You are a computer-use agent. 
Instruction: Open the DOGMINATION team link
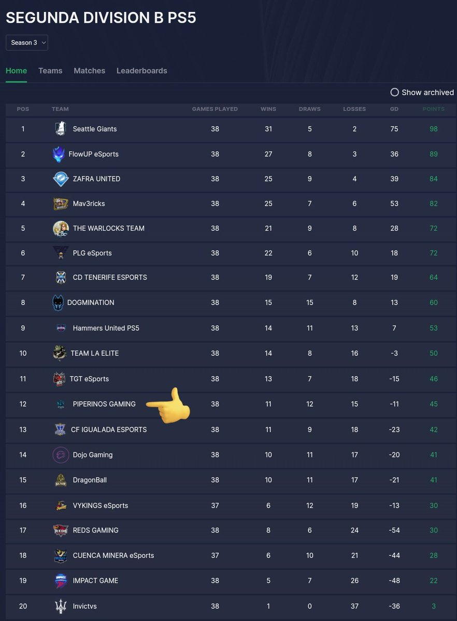coord(91,302)
